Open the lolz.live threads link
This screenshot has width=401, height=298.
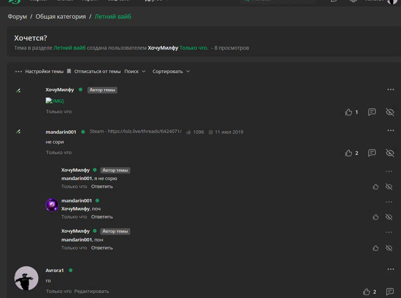[x=135, y=131]
